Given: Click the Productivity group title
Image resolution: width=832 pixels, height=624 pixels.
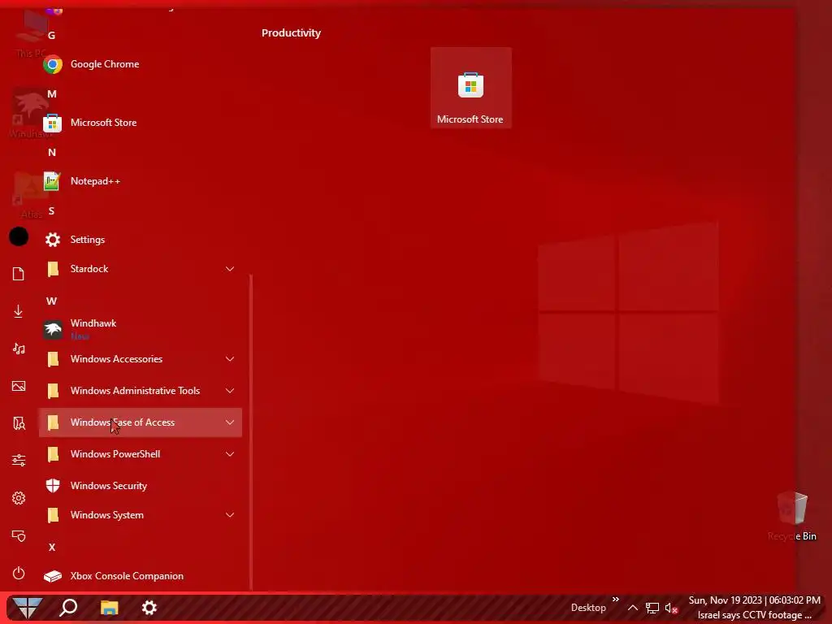Looking at the screenshot, I should click(x=291, y=32).
